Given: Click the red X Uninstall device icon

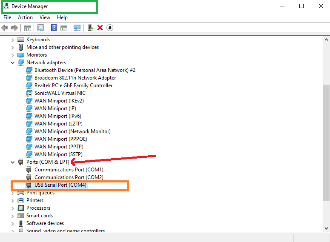Looking at the screenshot, I should (x=100, y=28).
